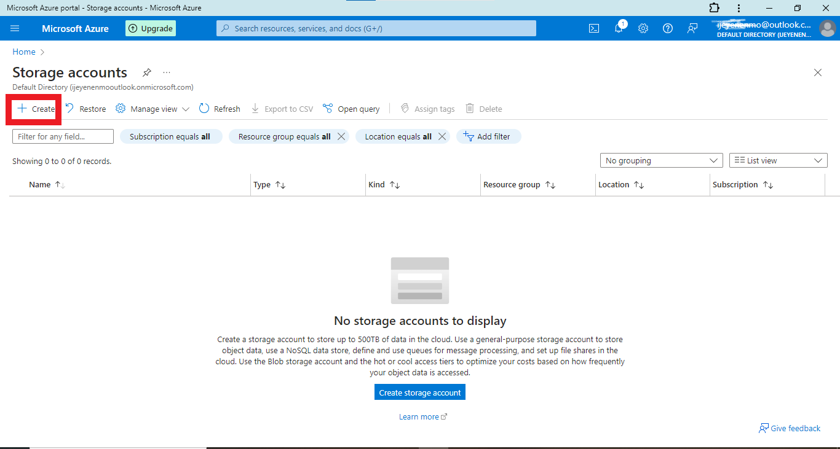Image resolution: width=840 pixels, height=449 pixels.
Task: Click the Create storage account button
Action: click(420, 392)
